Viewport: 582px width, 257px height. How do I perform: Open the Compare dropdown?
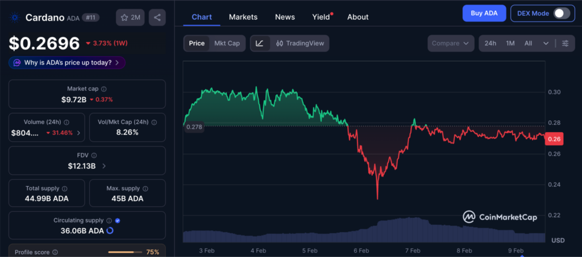click(x=451, y=43)
